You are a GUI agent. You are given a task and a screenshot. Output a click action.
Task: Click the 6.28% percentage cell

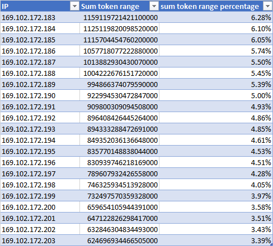point(216,17)
